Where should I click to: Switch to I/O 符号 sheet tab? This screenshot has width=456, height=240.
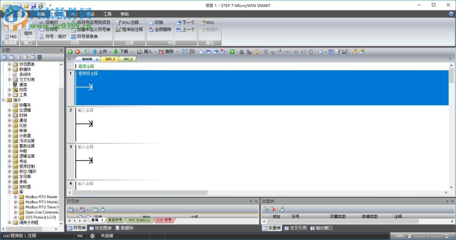(x=164, y=220)
